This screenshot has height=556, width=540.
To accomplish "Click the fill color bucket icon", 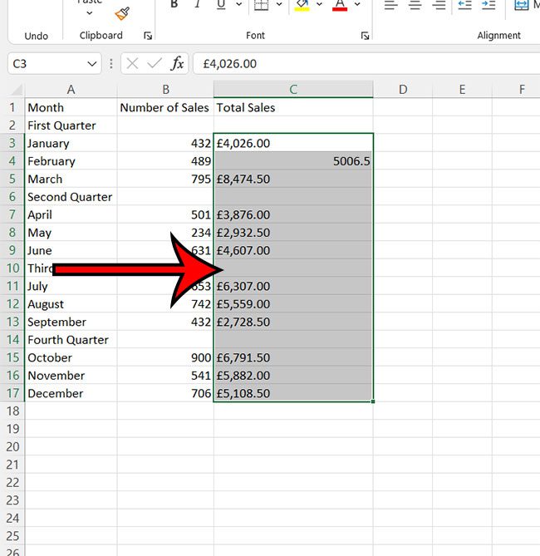I will pyautogui.click(x=302, y=6).
